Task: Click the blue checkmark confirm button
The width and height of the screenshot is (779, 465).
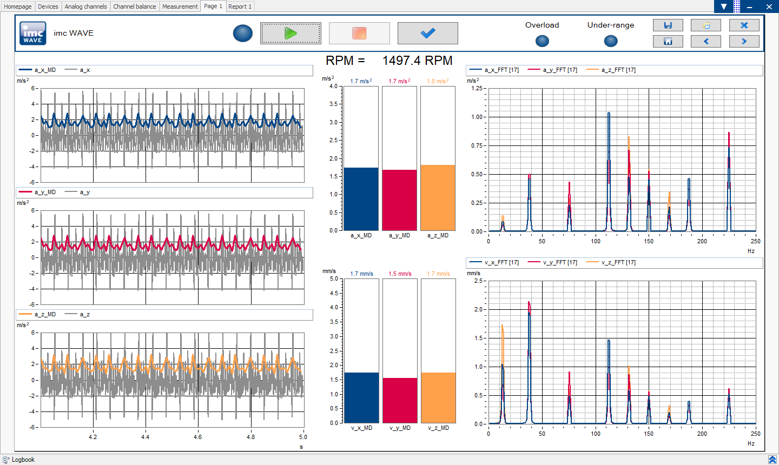Action: point(427,34)
